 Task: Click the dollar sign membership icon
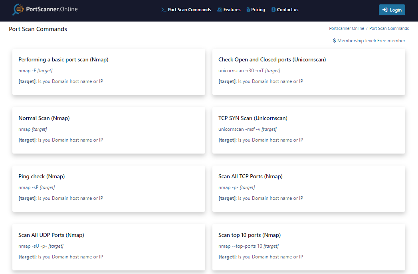334,40
